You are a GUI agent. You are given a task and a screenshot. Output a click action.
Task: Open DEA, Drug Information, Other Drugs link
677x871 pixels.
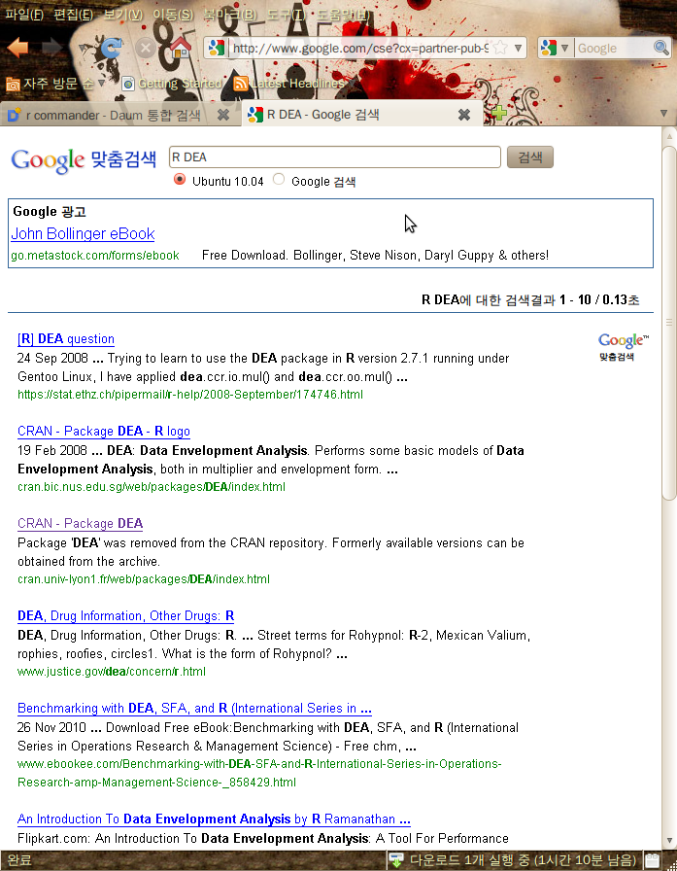click(126, 615)
